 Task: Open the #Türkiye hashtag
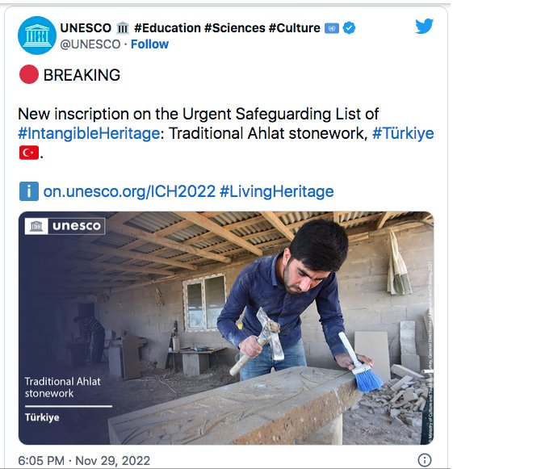402,133
